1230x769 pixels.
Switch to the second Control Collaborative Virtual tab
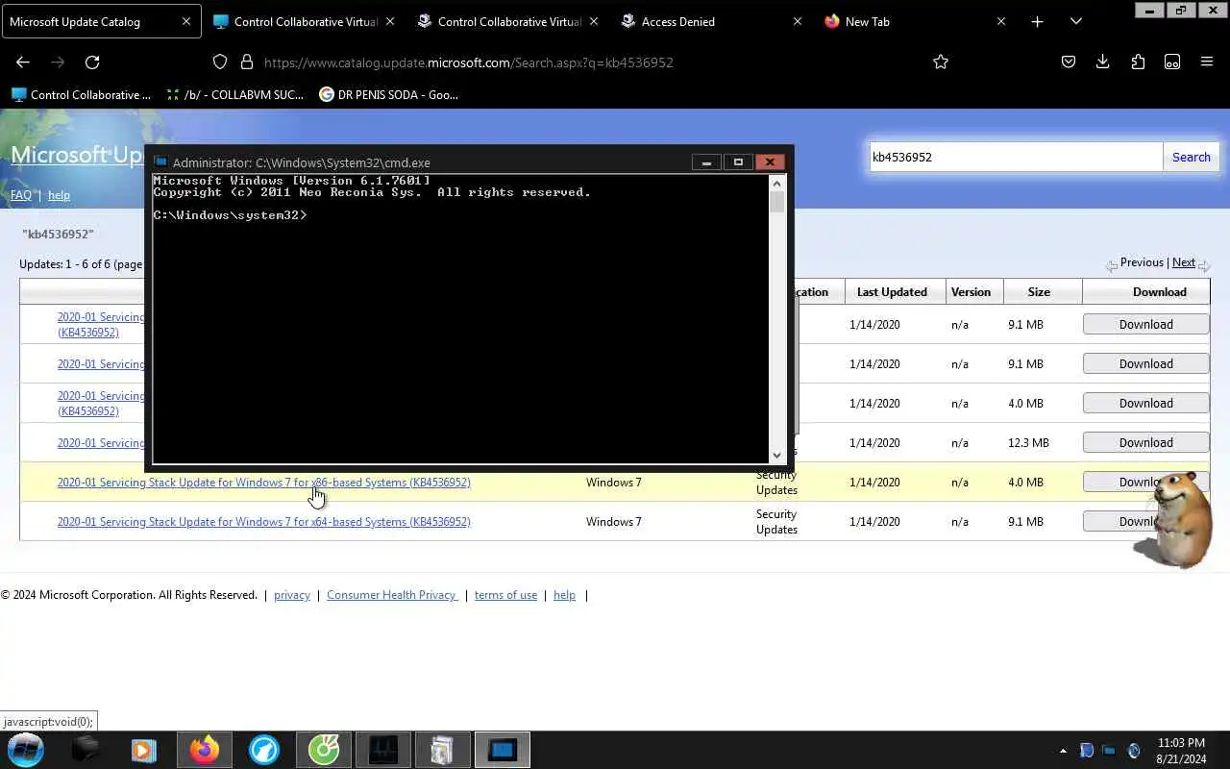(x=509, y=21)
